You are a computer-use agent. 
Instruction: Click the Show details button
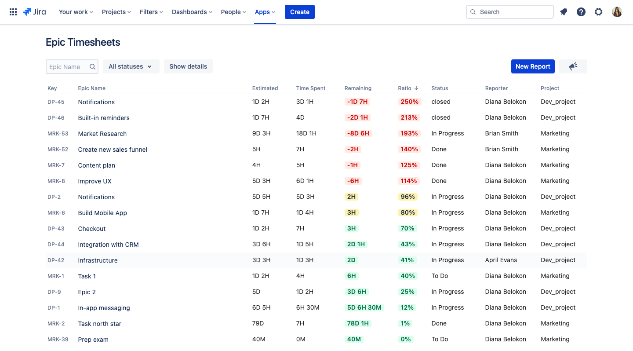188,66
